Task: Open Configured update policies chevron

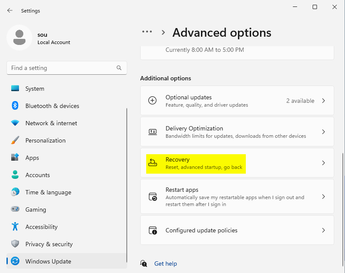Action: [323, 230]
